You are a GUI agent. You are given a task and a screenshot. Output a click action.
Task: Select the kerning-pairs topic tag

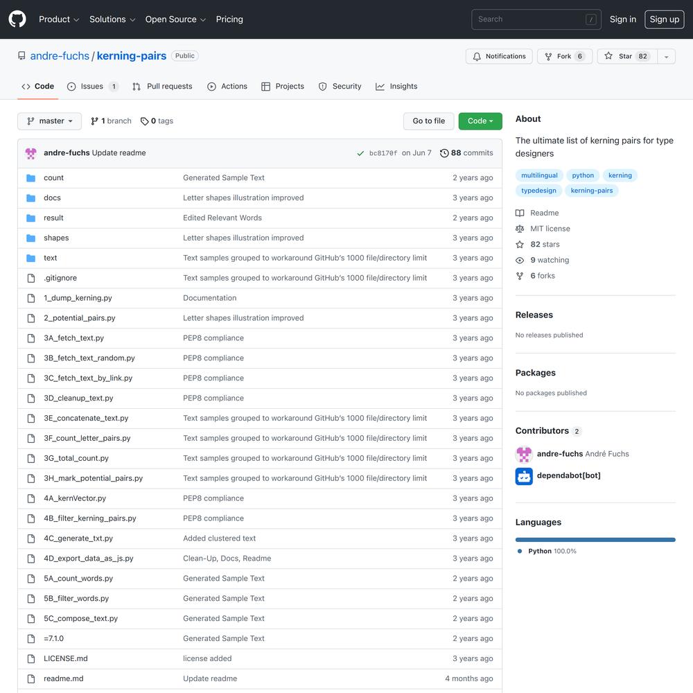point(592,191)
